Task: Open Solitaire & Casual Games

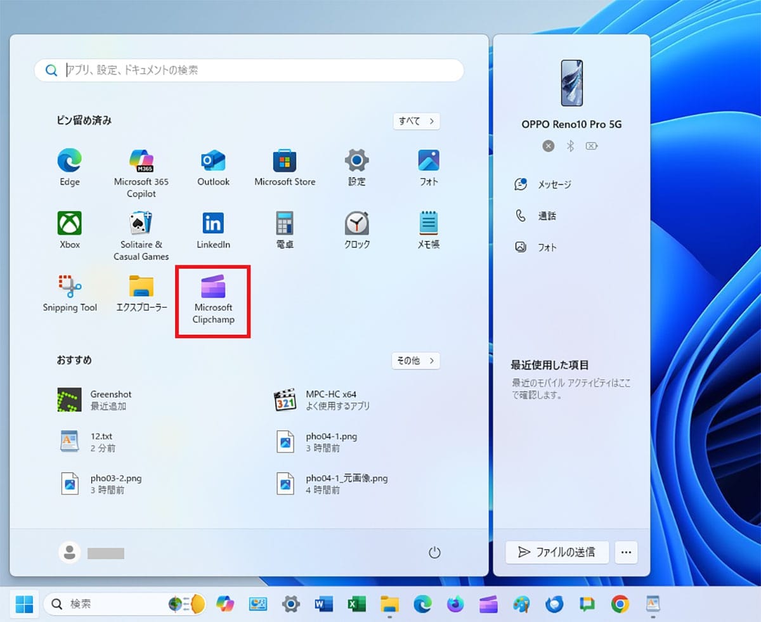Action: pyautogui.click(x=141, y=236)
